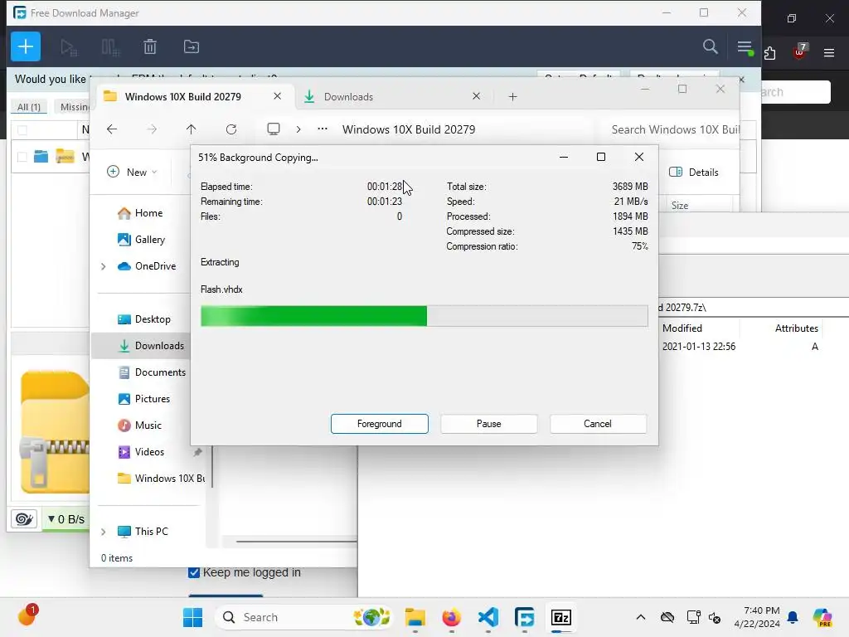
Task: Expand the This PC tree node
Action: click(103, 532)
